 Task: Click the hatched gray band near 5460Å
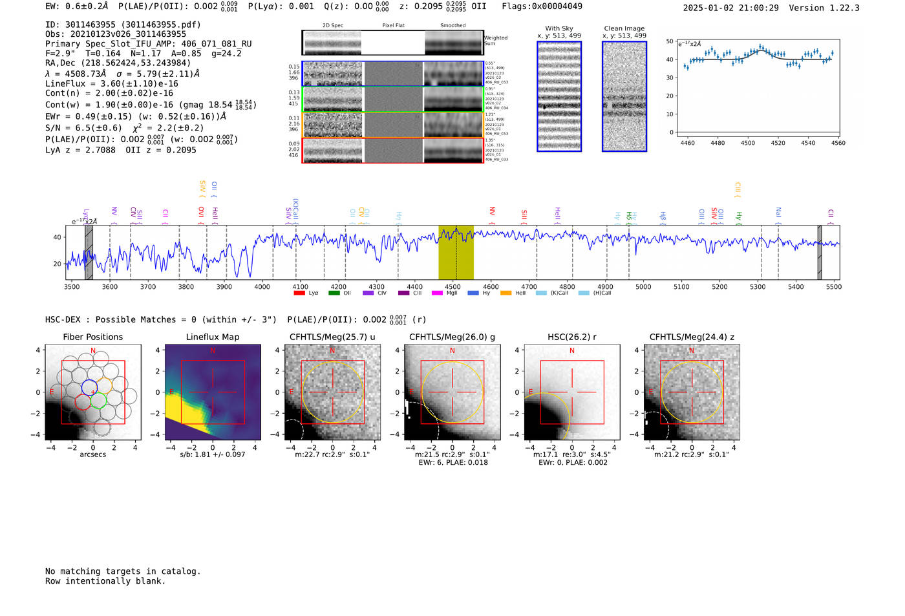coord(820,252)
